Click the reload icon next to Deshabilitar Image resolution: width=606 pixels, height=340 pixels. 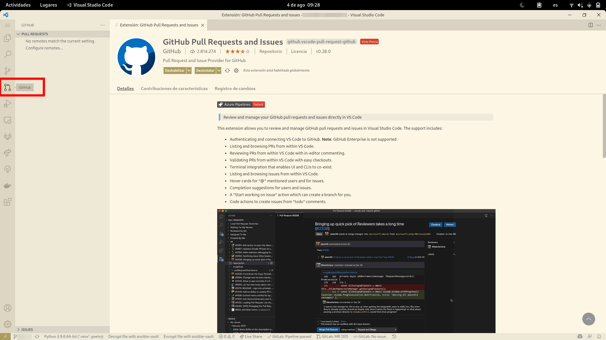[x=227, y=70]
